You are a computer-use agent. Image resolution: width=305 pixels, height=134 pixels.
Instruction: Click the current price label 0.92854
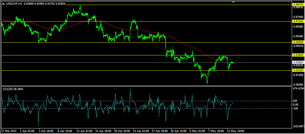(x=298, y=62)
